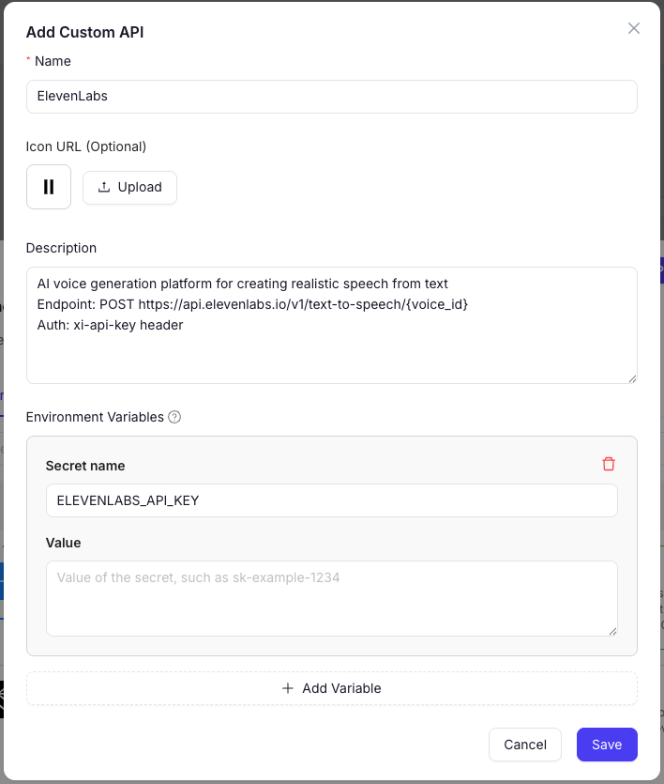Click the resize handle of the Value textarea
664x784 pixels.
click(x=614, y=630)
